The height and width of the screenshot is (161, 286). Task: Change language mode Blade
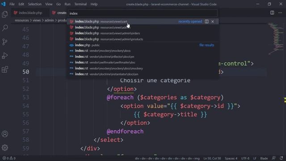(264, 158)
